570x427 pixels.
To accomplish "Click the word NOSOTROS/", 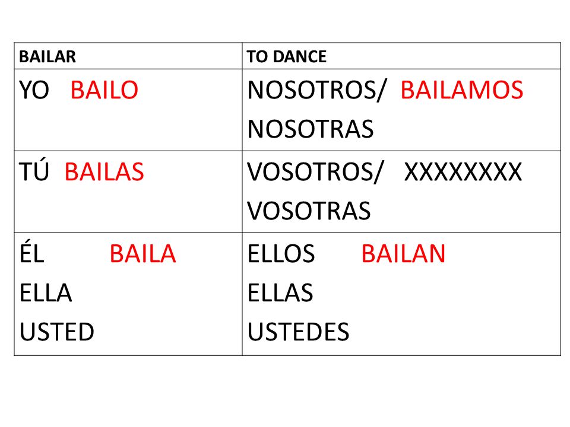I will tap(315, 90).
